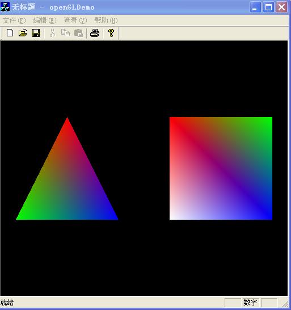This screenshot has width=291, height=310.
Task: Open a file with the folder icon
Action: [x=23, y=33]
